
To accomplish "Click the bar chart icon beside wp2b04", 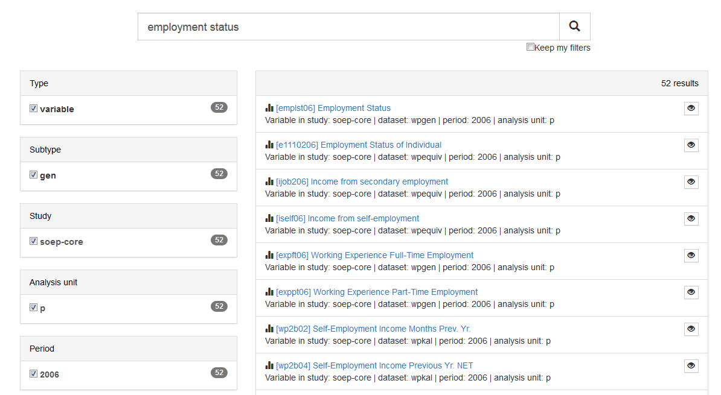I will [269, 365].
